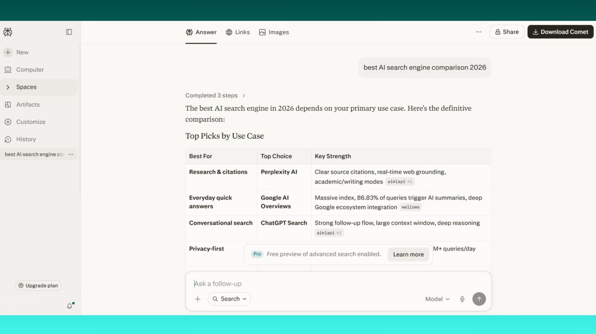Open the Computer section
Image resolution: width=596 pixels, height=334 pixels.
click(24, 70)
